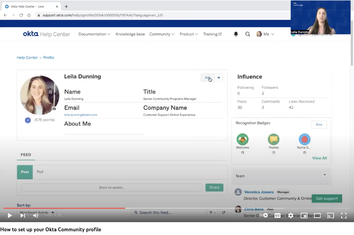This screenshot has width=354, height=235.
Task: Click the okta Help Center logo
Action: (46, 34)
